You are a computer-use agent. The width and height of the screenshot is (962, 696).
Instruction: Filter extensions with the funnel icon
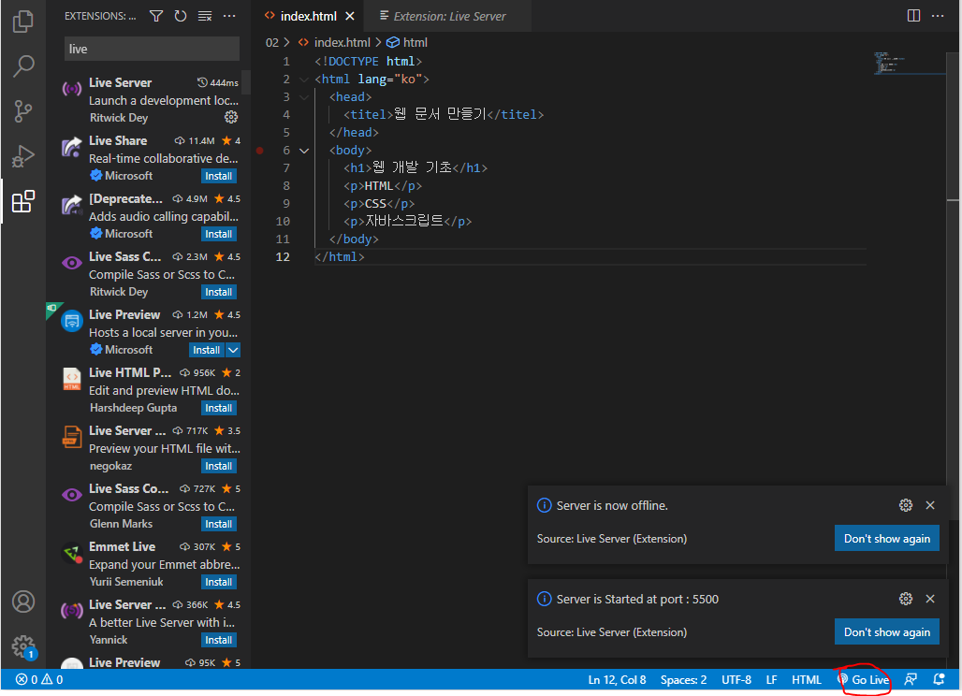coord(156,16)
